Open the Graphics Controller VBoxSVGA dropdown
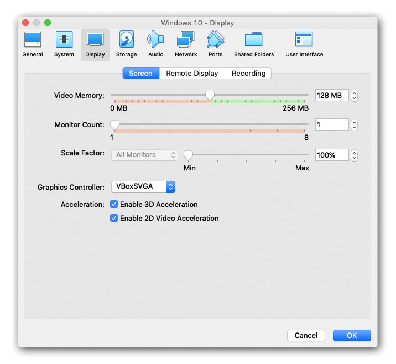Screen dimensions: 396x364 click(143, 186)
